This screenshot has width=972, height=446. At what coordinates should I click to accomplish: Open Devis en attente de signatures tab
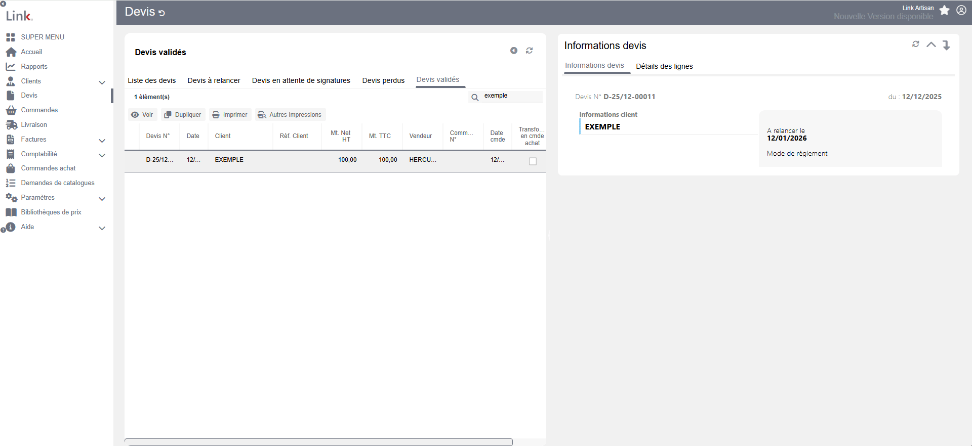point(301,80)
